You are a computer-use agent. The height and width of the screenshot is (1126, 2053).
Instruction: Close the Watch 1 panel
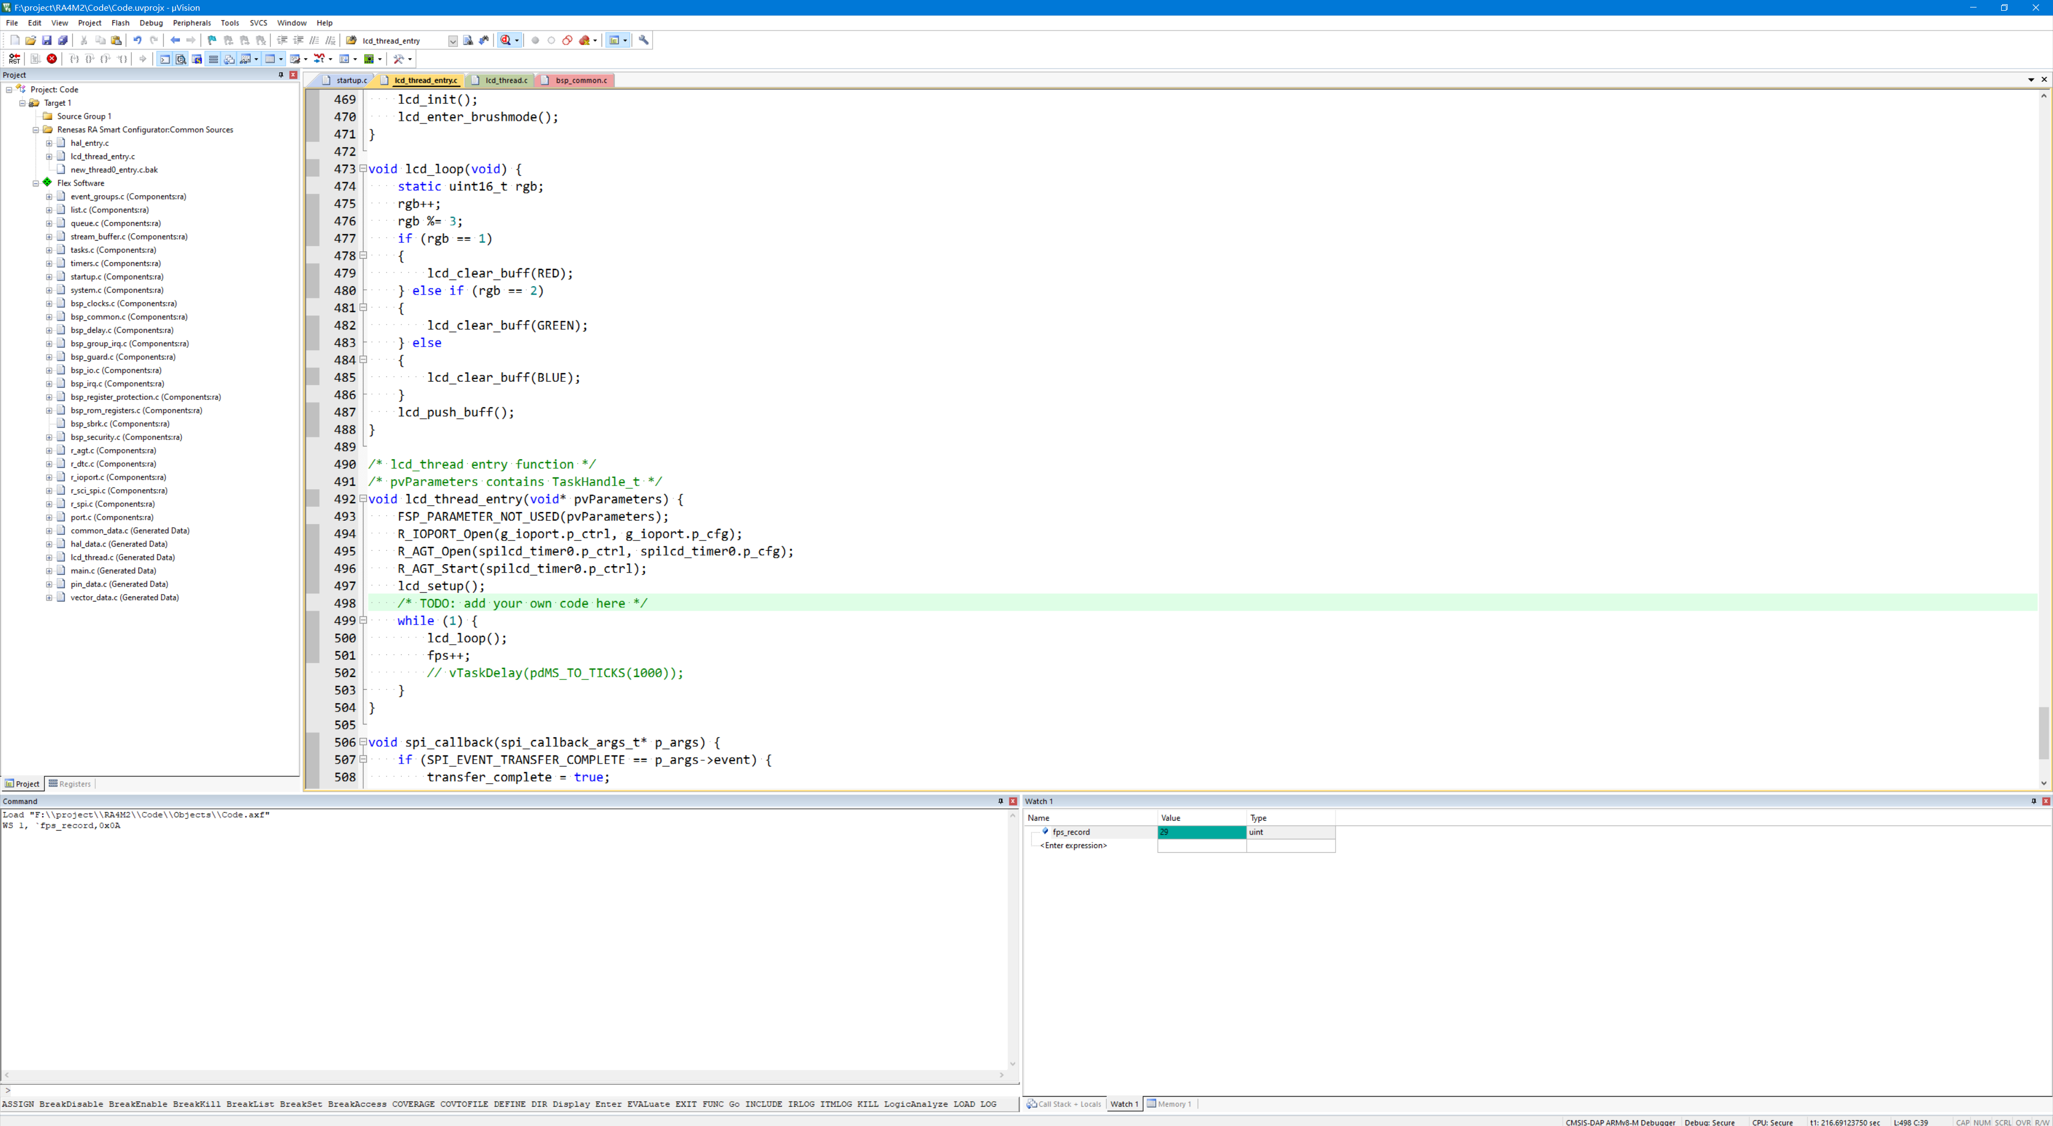click(2046, 801)
